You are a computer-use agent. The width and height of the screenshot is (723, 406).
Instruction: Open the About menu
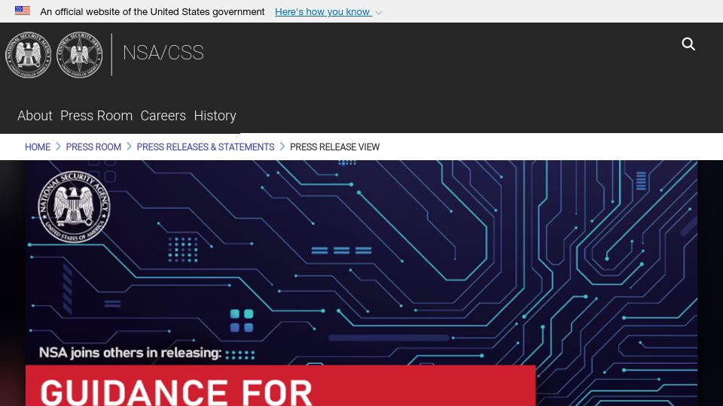coord(35,116)
